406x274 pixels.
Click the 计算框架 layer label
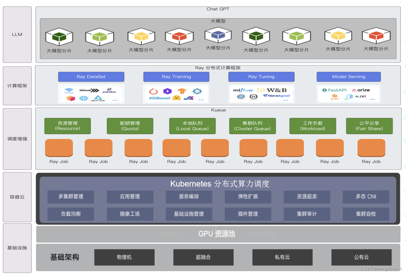(x=17, y=86)
